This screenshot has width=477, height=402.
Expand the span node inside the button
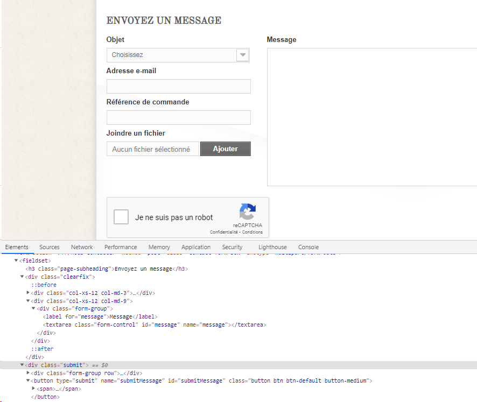click(33, 389)
